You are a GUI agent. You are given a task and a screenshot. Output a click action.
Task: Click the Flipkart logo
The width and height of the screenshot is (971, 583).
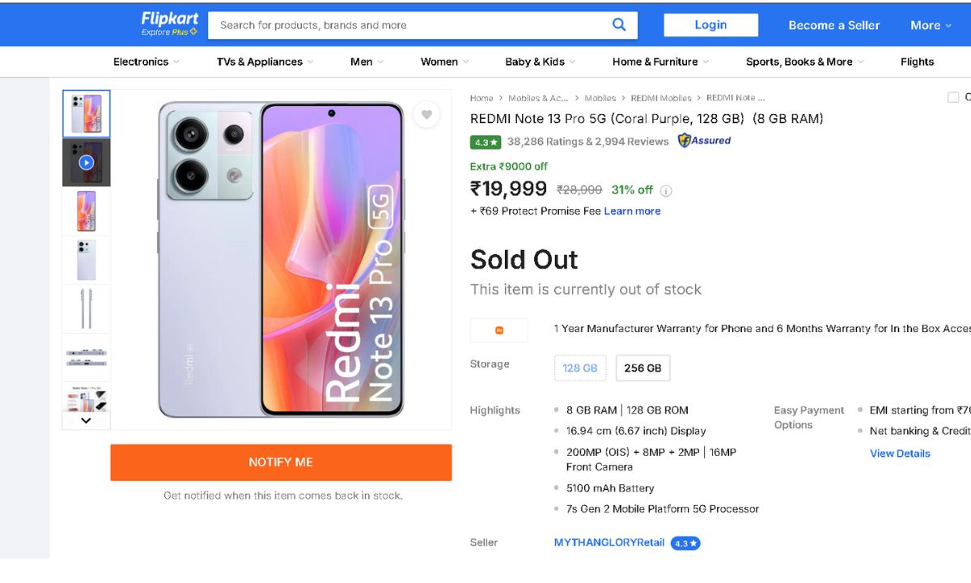169,23
